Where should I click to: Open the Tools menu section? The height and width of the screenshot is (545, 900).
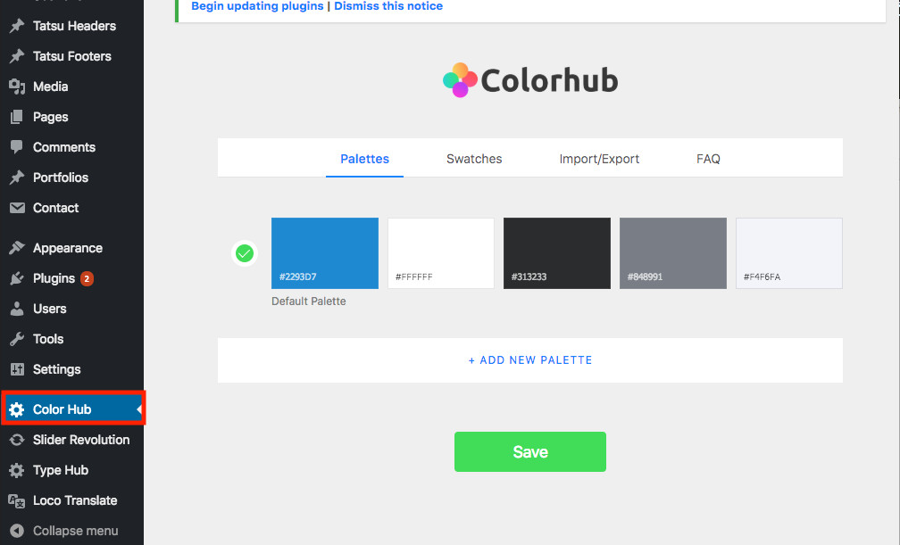48,339
